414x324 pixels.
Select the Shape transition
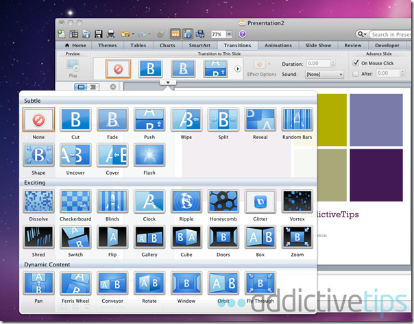click(38, 155)
